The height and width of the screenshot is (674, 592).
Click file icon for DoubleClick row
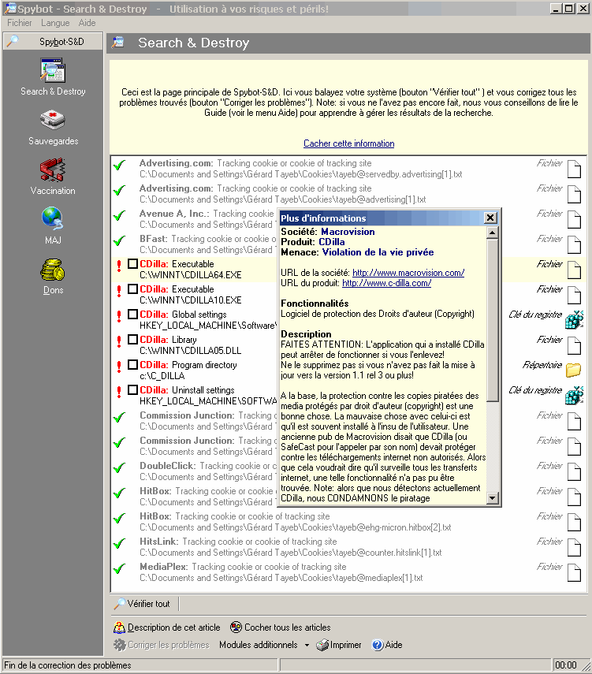(574, 471)
